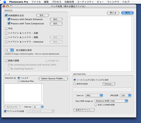
Task: Enable the 画像の調整 checkbox
Action: (6, 61)
